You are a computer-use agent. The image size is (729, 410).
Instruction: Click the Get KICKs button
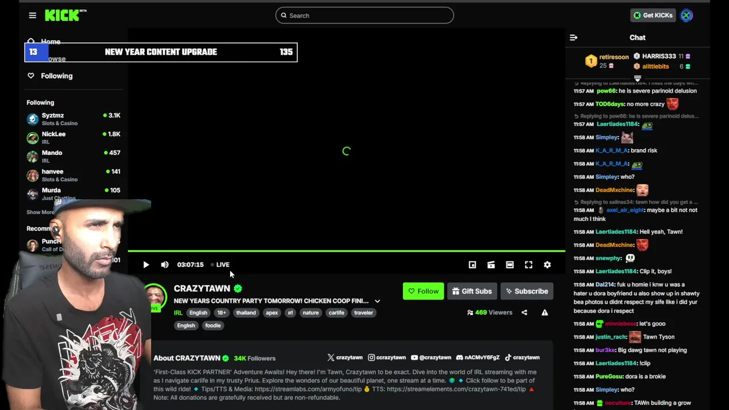click(653, 15)
